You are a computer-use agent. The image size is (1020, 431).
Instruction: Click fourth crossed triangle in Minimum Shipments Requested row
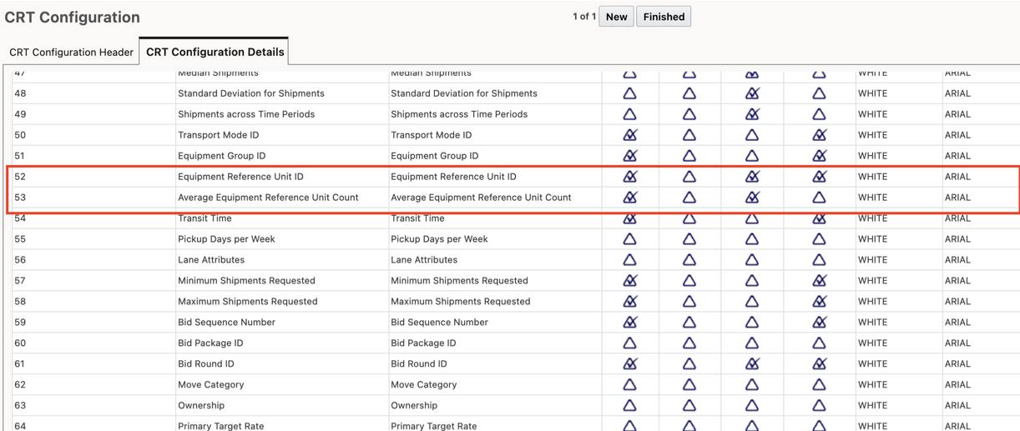pyautogui.click(x=820, y=281)
